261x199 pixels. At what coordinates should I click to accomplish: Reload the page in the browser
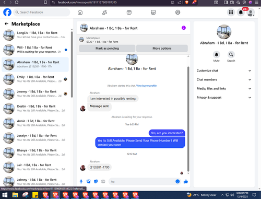click(x=17, y=2)
